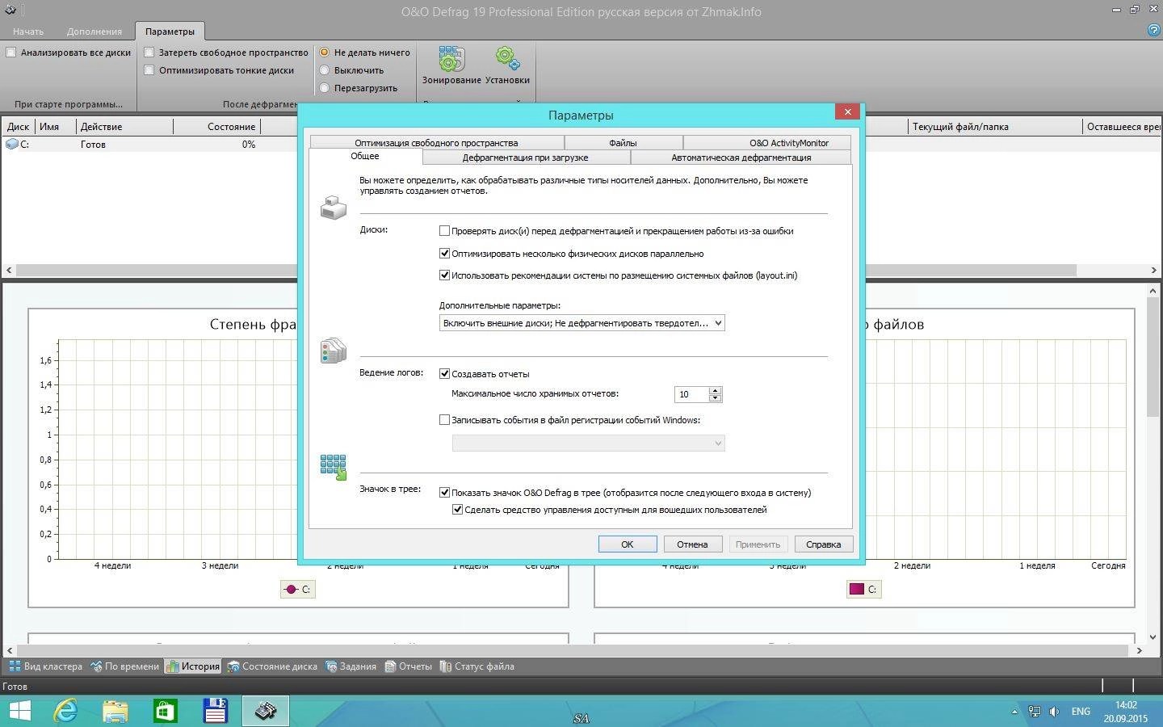Open the Зонирование zoning tool

click(451, 65)
